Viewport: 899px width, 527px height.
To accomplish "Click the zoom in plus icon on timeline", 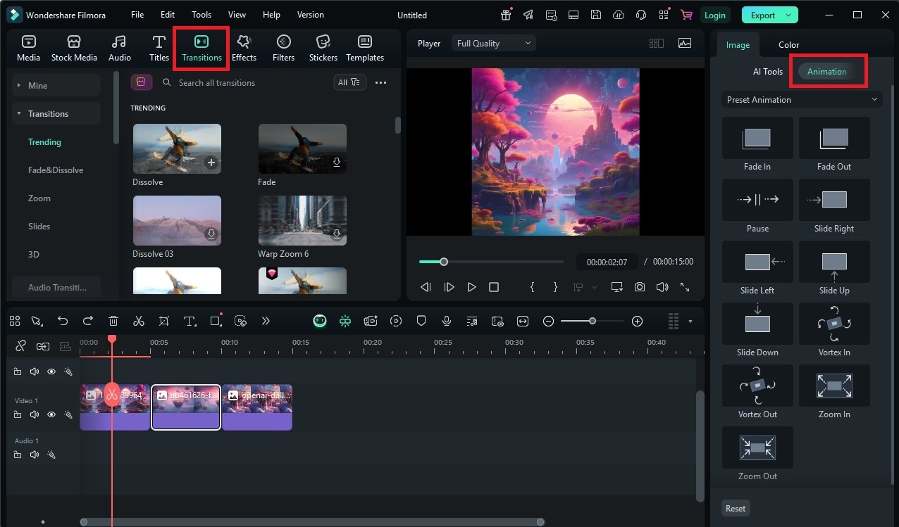I will [638, 321].
